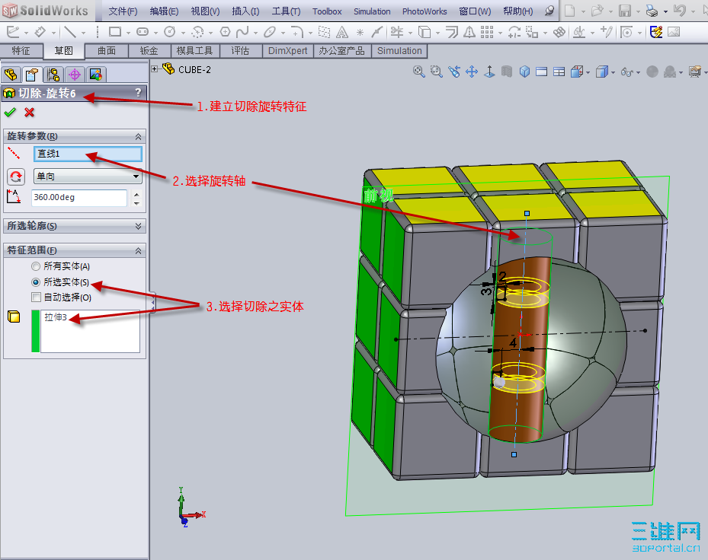Collapse the 旋转参数(R) section

(x=138, y=136)
